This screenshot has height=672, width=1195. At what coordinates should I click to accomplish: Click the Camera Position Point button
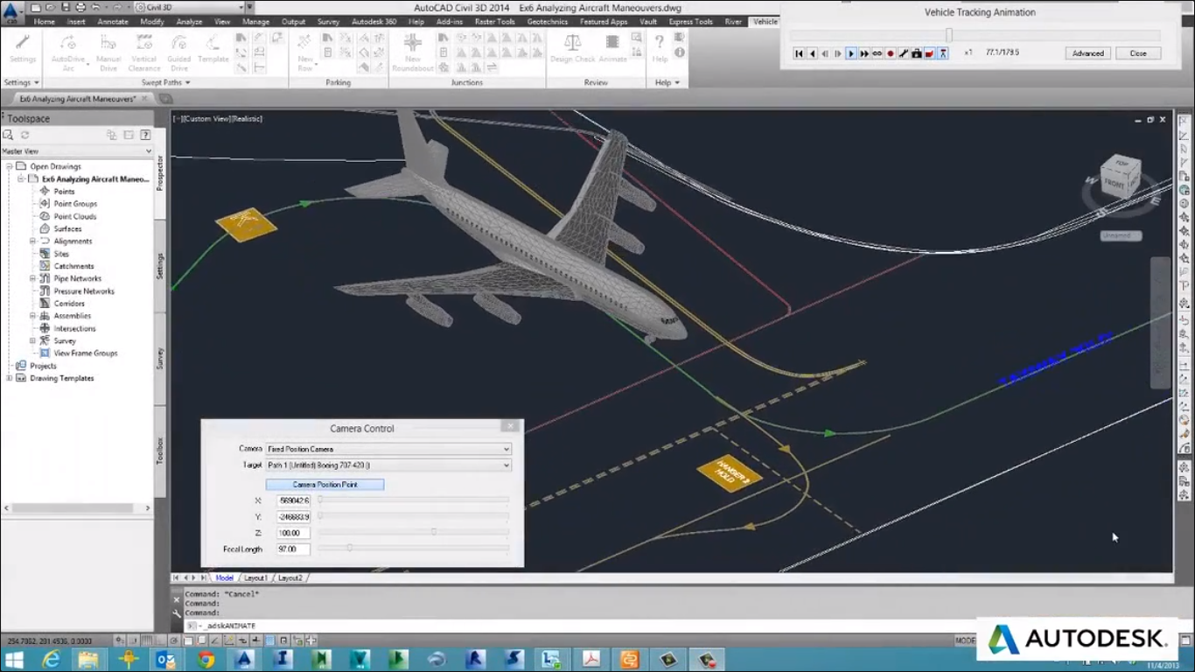tap(325, 484)
